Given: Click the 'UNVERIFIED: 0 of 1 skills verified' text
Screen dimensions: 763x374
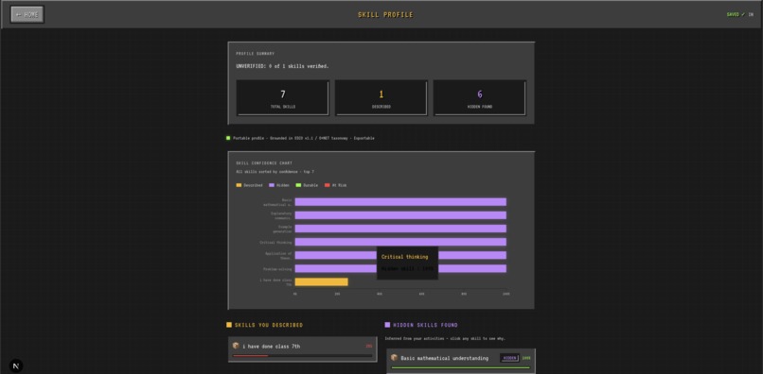Looking at the screenshot, I should pos(283,66).
